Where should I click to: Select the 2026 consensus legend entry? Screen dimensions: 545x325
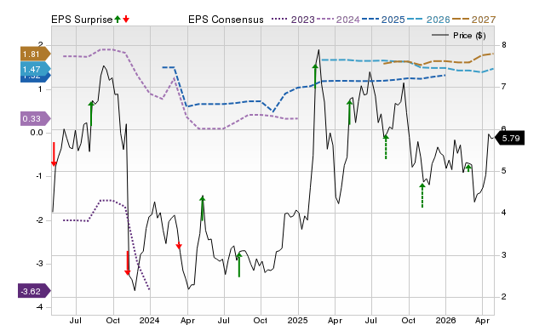pos(428,20)
